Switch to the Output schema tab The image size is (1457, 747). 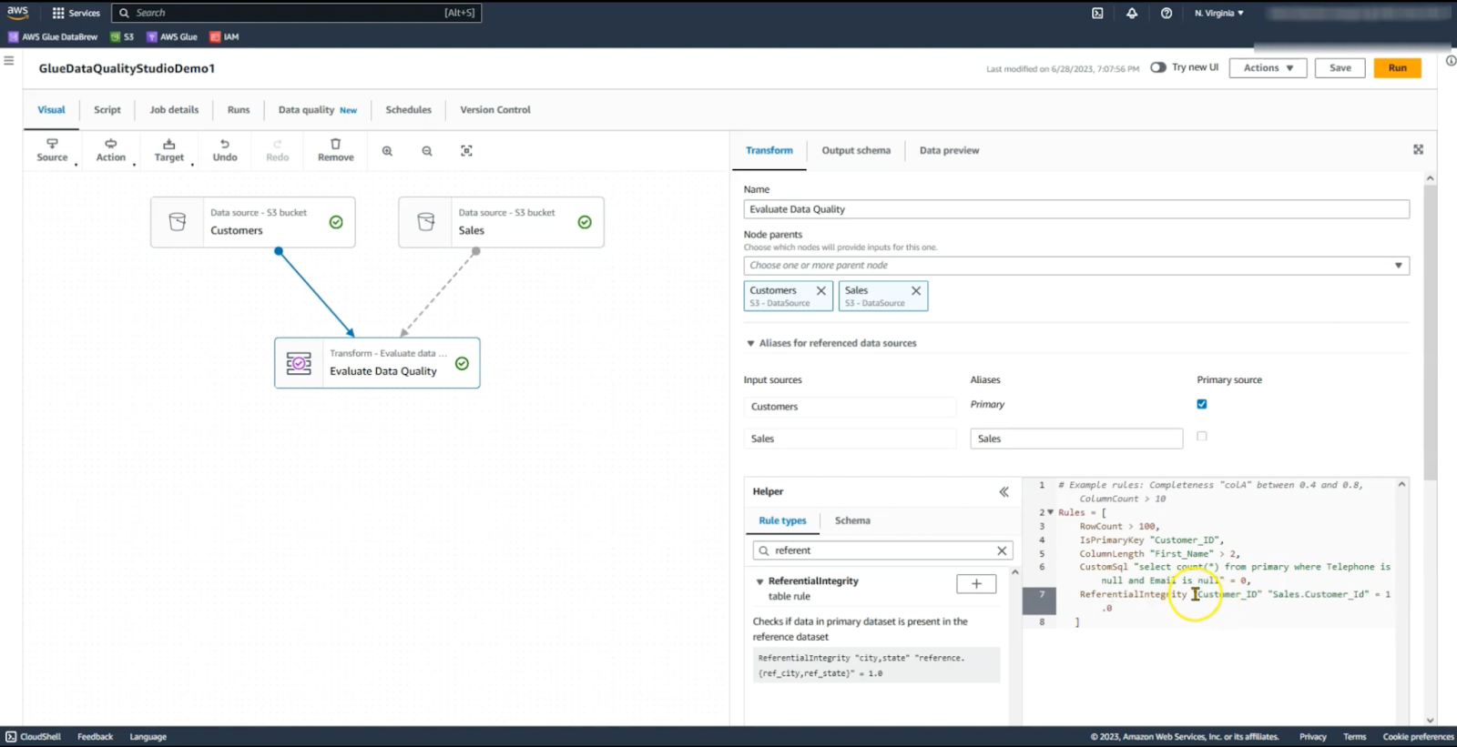tap(856, 151)
